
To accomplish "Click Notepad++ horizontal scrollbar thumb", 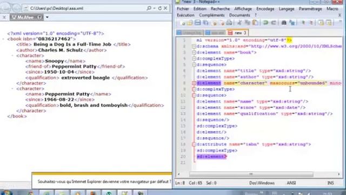I will (x=251, y=174).
